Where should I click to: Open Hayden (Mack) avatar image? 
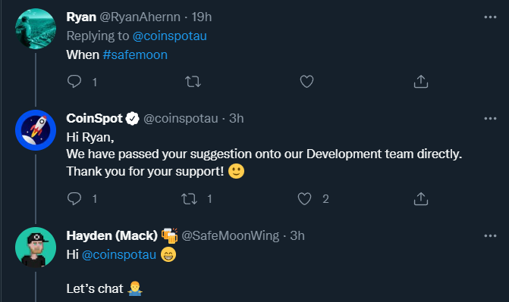point(36,248)
